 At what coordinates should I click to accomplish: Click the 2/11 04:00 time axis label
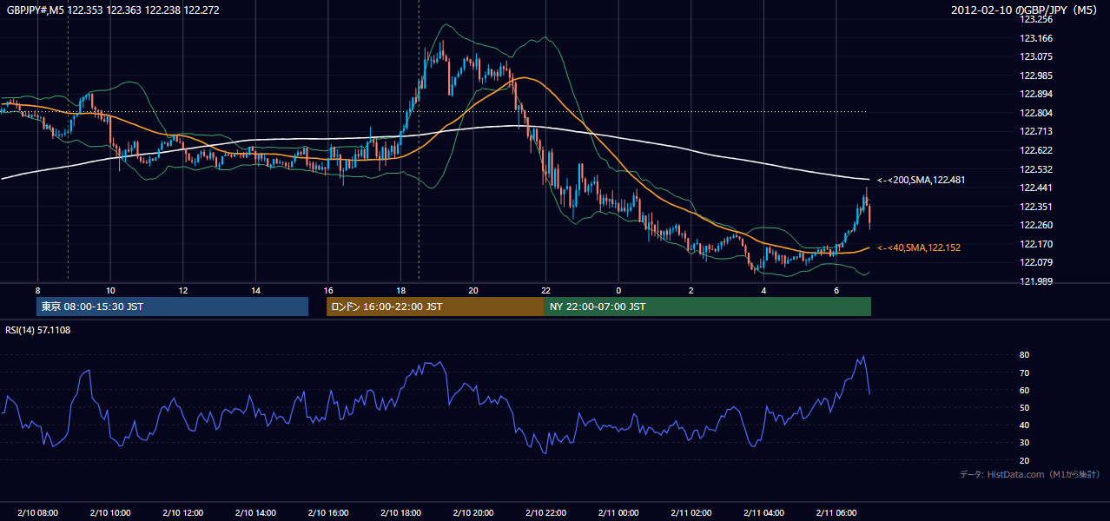(763, 513)
